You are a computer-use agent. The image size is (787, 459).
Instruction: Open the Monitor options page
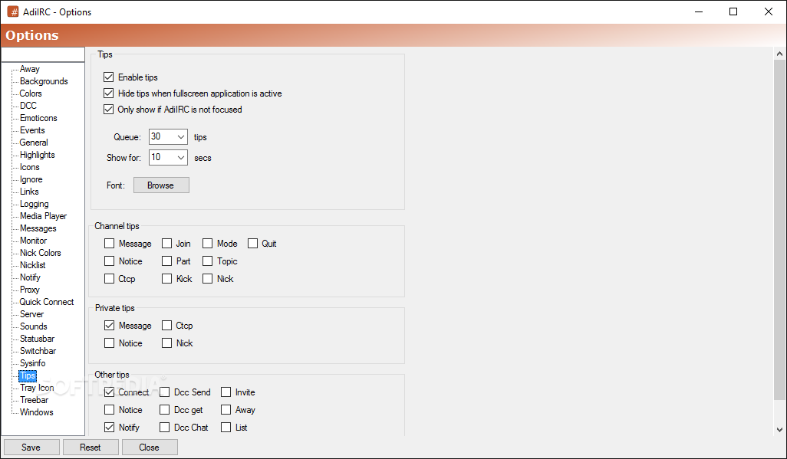pyautogui.click(x=33, y=241)
